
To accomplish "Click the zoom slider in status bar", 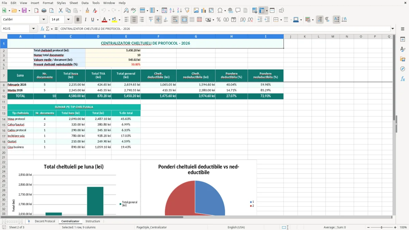I will (382, 227).
